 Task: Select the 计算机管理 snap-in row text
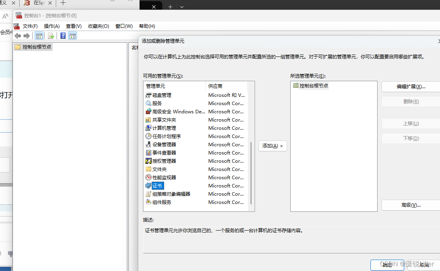(164, 128)
